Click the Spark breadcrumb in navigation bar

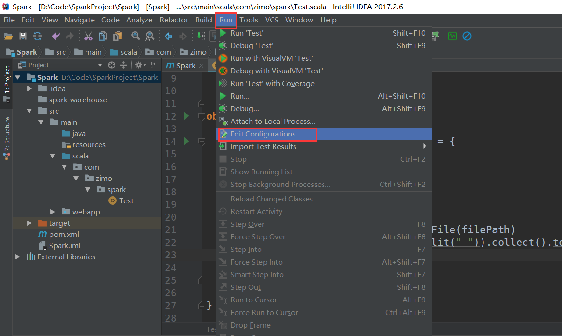22,52
